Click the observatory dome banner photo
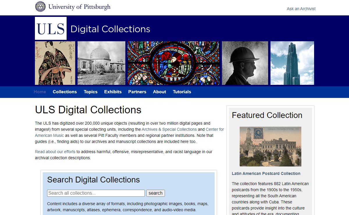349x215 pixels. 102,63
